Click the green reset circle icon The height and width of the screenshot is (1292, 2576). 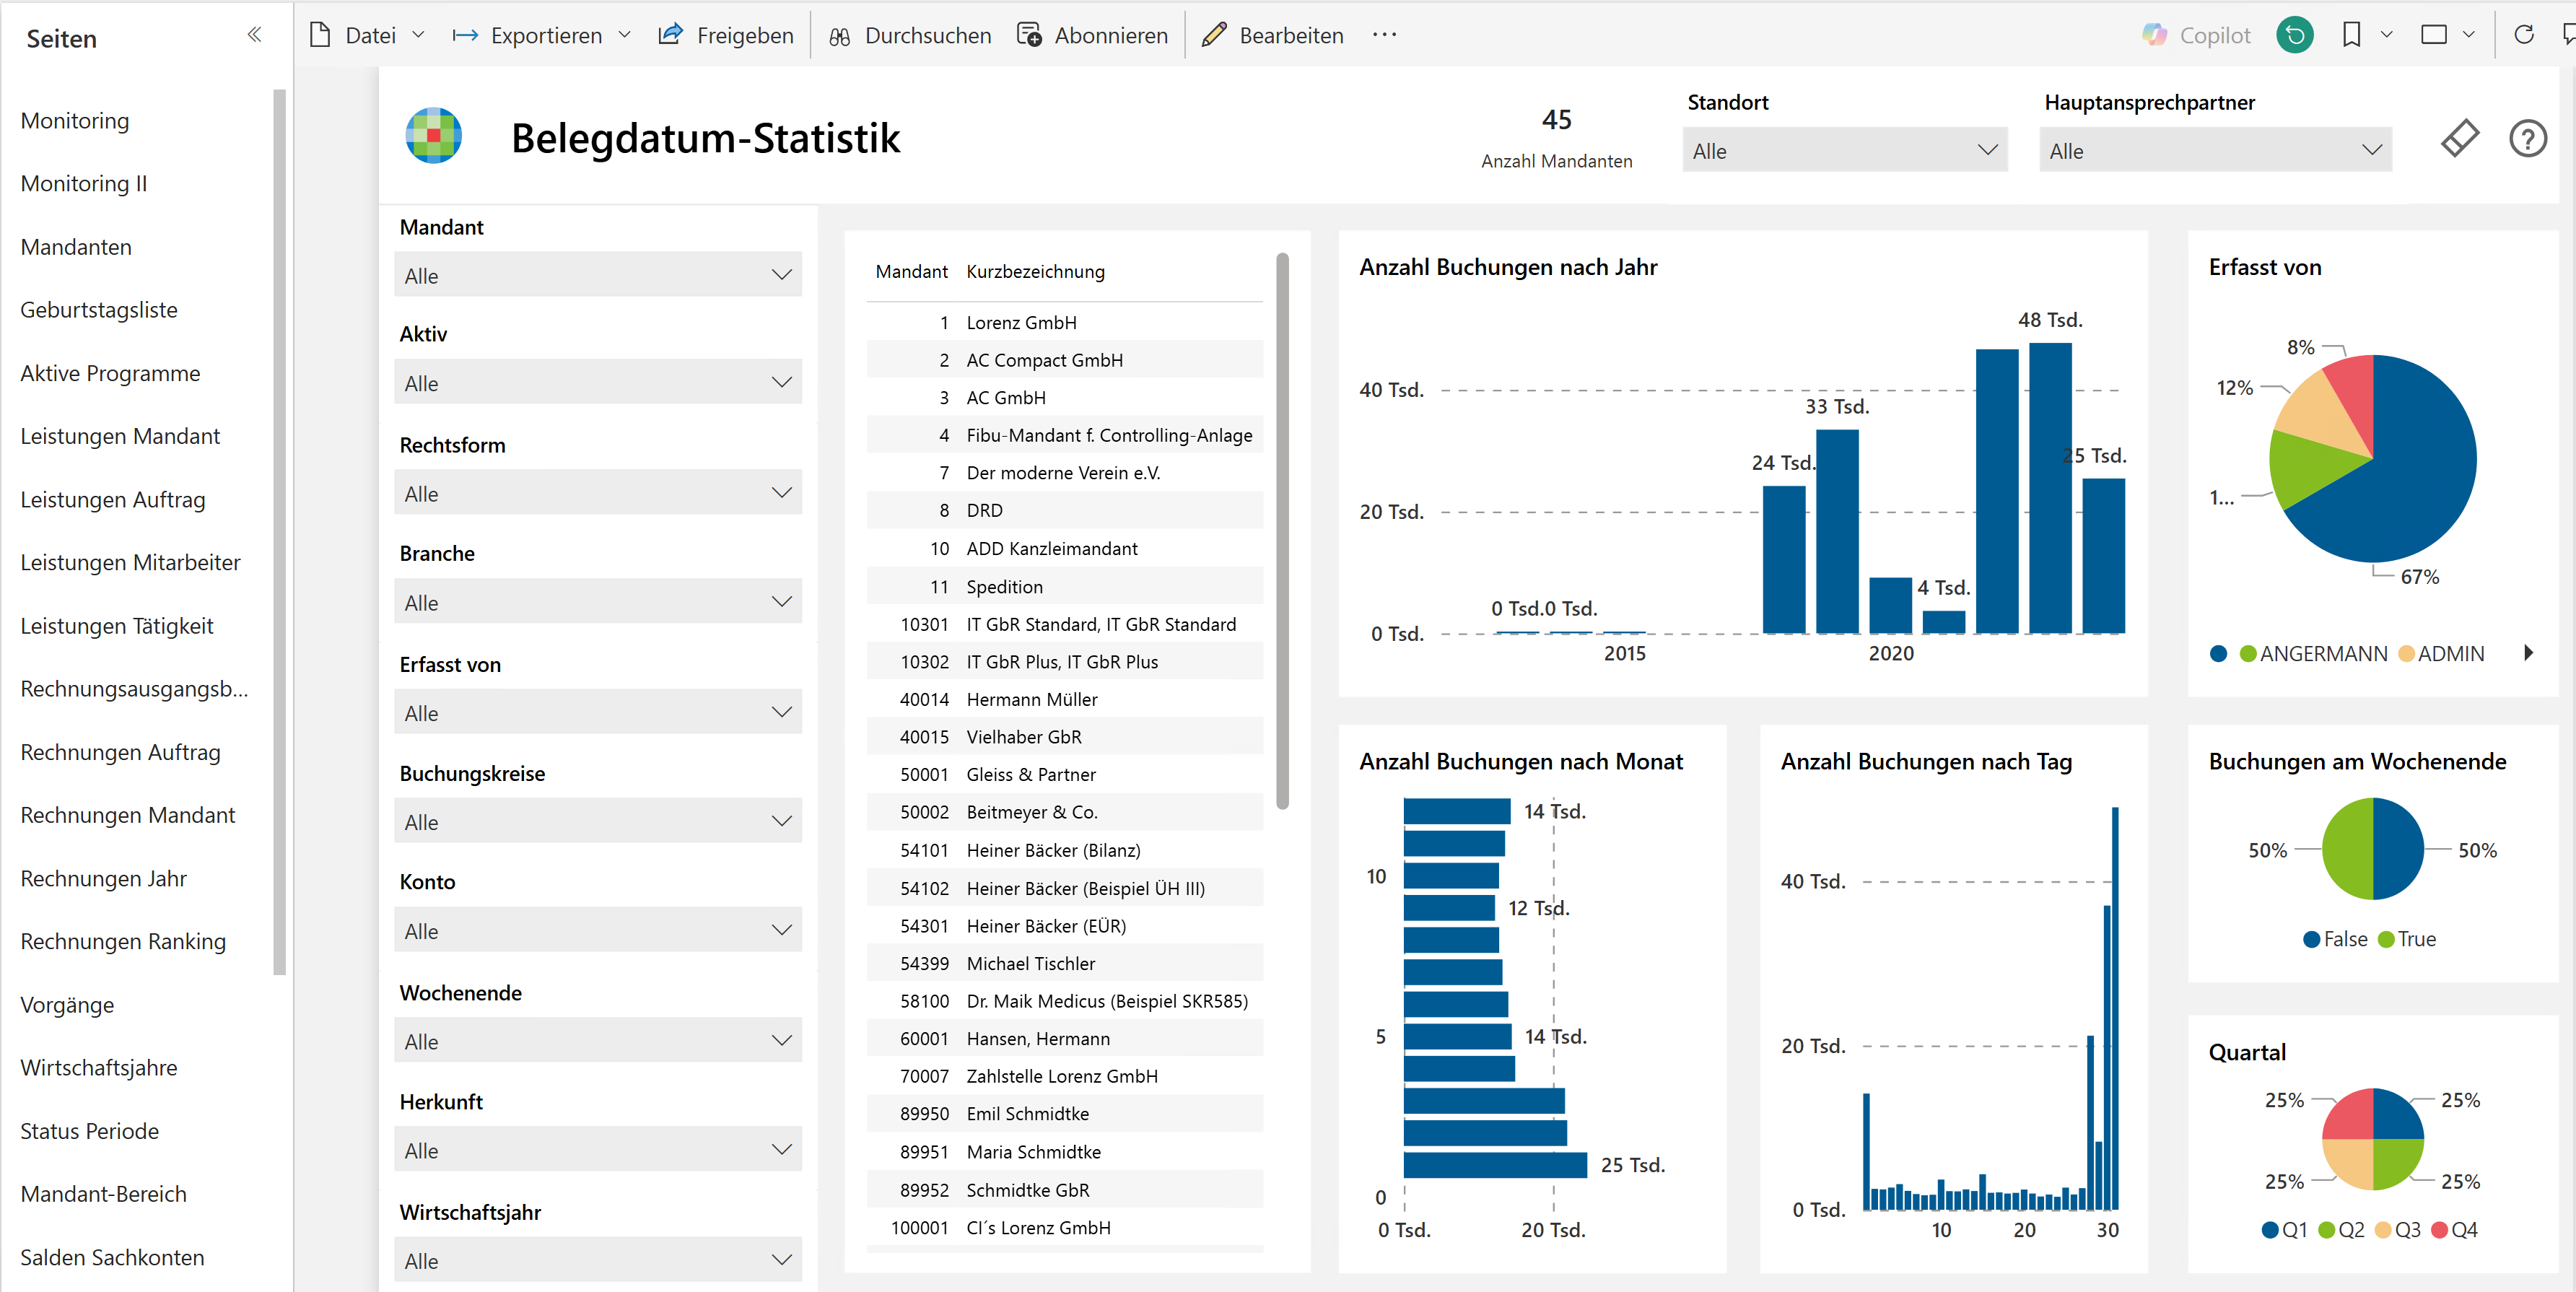[2295, 35]
